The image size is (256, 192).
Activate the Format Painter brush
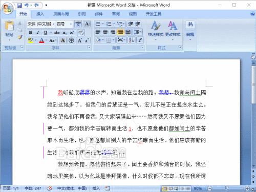pos(20,37)
